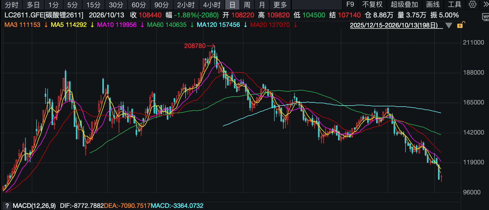The width and height of the screenshot is (489, 210).
Task: Click the 211000 price axis label
Action: pyautogui.click(x=473, y=42)
